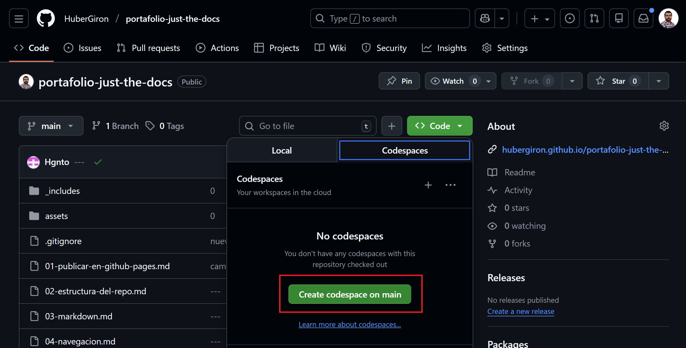The width and height of the screenshot is (686, 348).
Task: Open codespace options three-dots menu
Action: point(450,185)
